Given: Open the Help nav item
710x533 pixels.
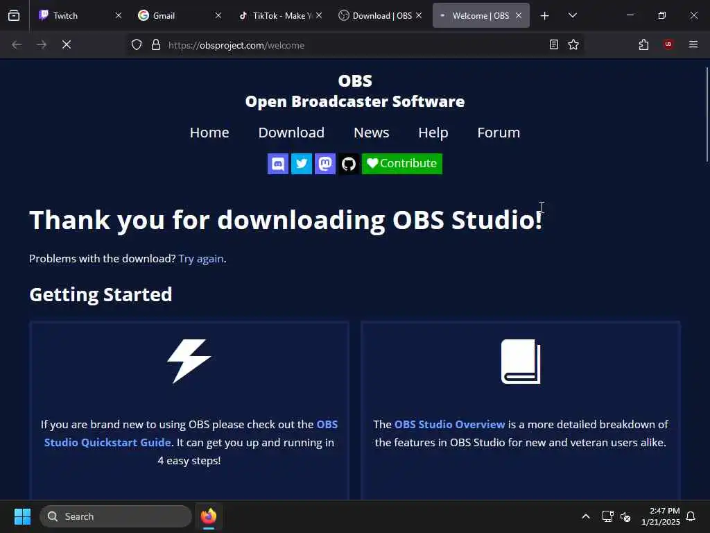Looking at the screenshot, I should click(433, 133).
